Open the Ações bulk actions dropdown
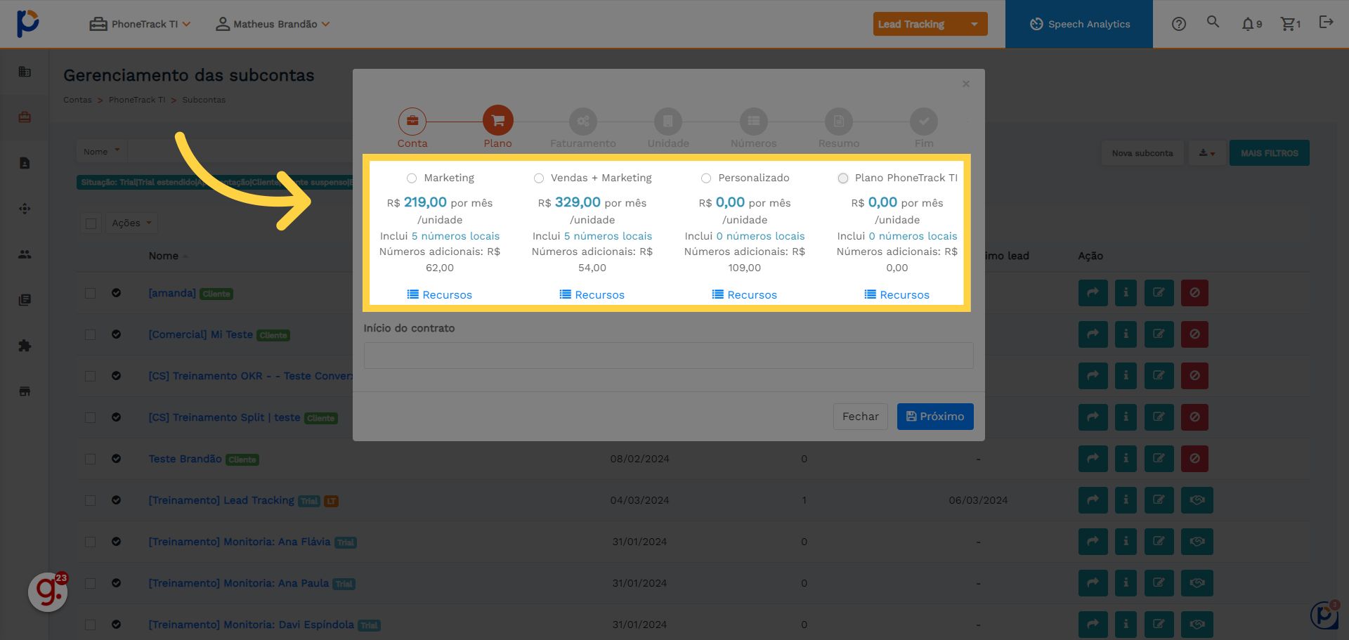Image resolution: width=1349 pixels, height=640 pixels. coord(131,223)
